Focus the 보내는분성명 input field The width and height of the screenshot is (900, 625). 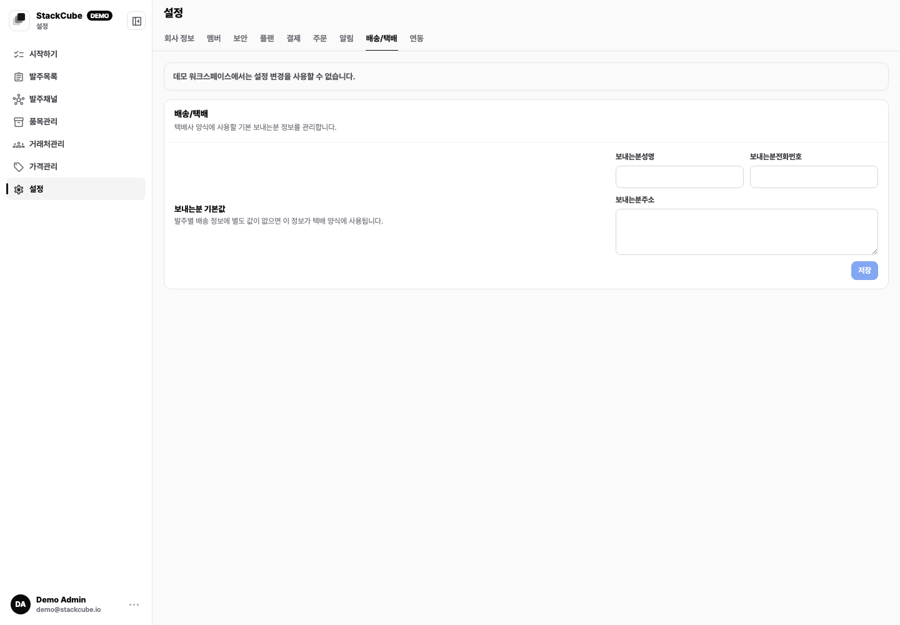[x=679, y=177]
